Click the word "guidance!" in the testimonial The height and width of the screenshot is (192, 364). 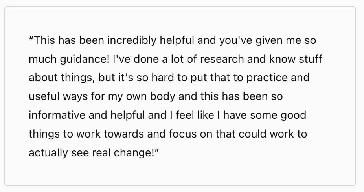[85, 60]
